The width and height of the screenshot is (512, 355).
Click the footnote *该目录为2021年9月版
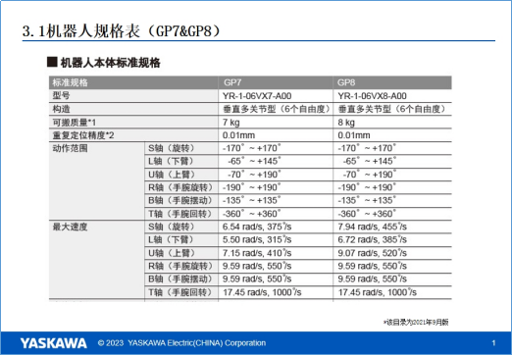(416, 323)
